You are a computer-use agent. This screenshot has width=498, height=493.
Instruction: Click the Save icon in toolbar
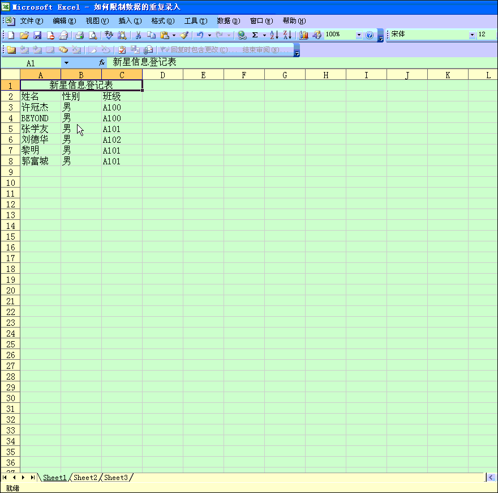(x=37, y=35)
